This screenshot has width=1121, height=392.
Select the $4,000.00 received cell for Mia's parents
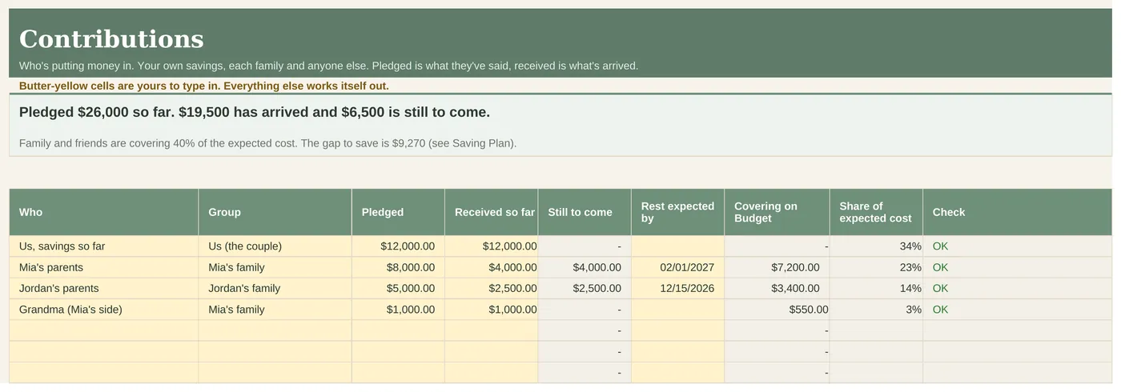(x=492, y=267)
